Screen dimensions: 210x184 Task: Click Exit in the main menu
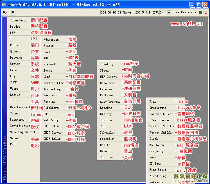[24, 144]
